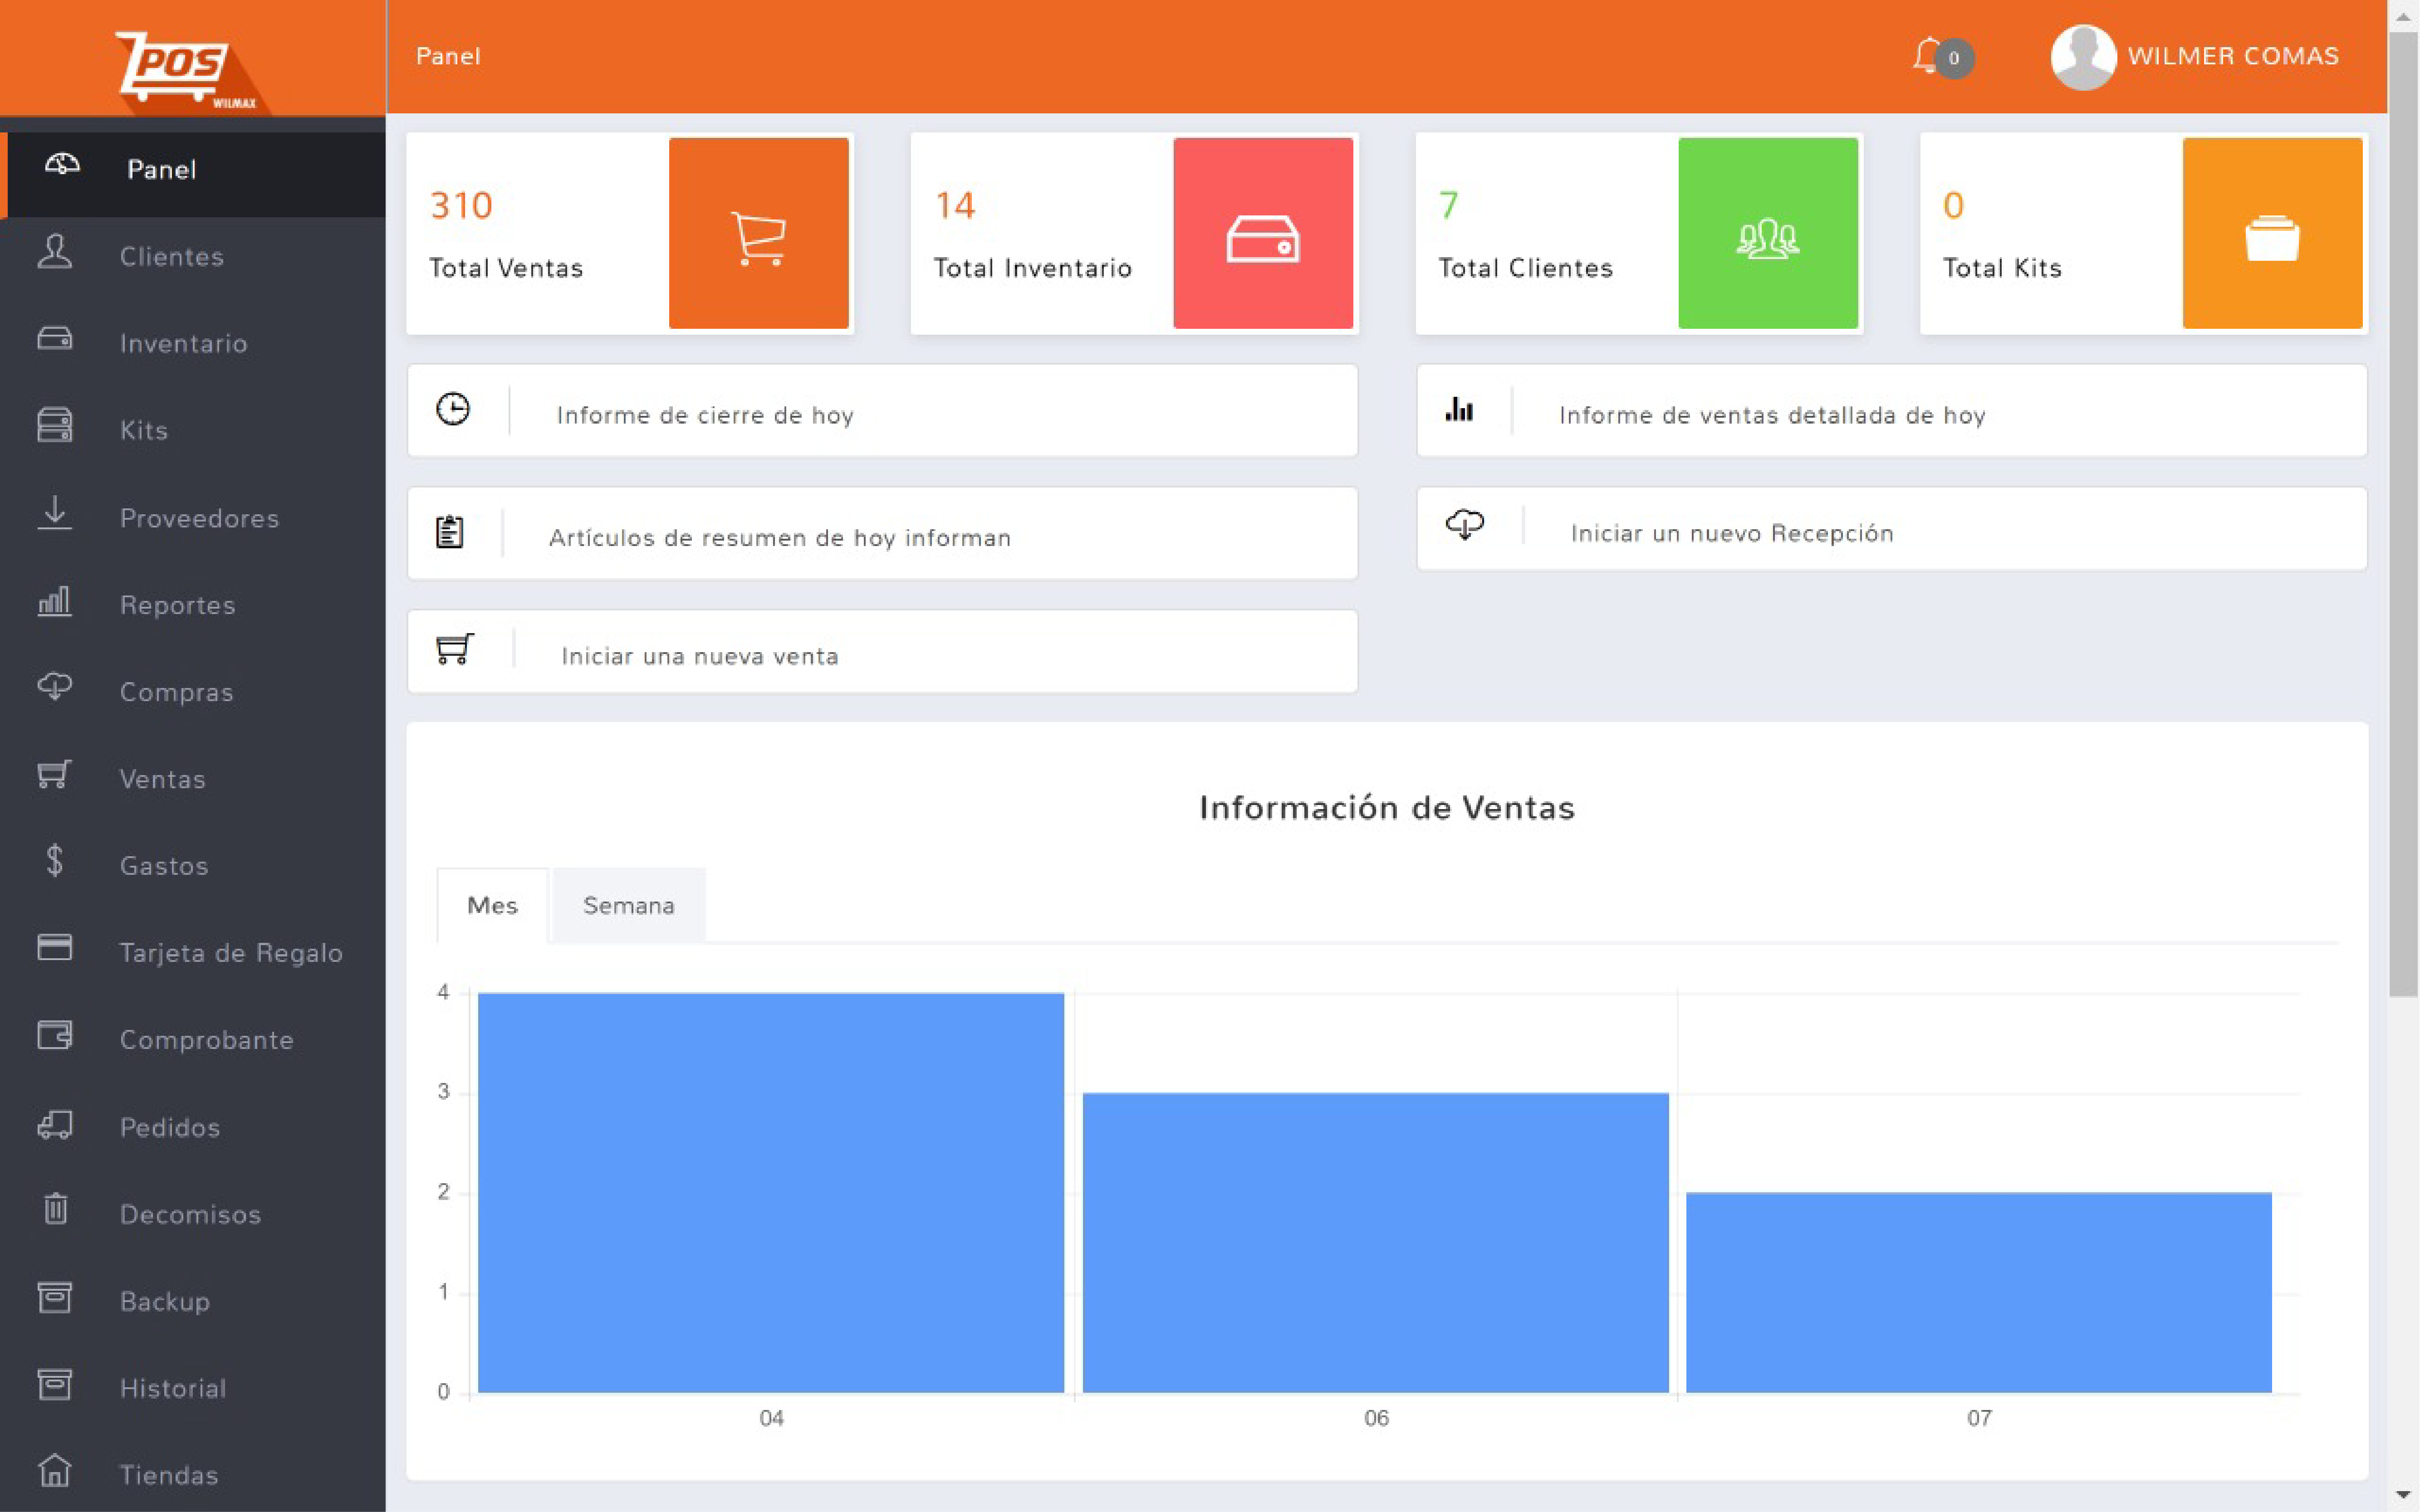Open Reportes in the sidebar
This screenshot has width=2420, height=1512.
click(177, 605)
